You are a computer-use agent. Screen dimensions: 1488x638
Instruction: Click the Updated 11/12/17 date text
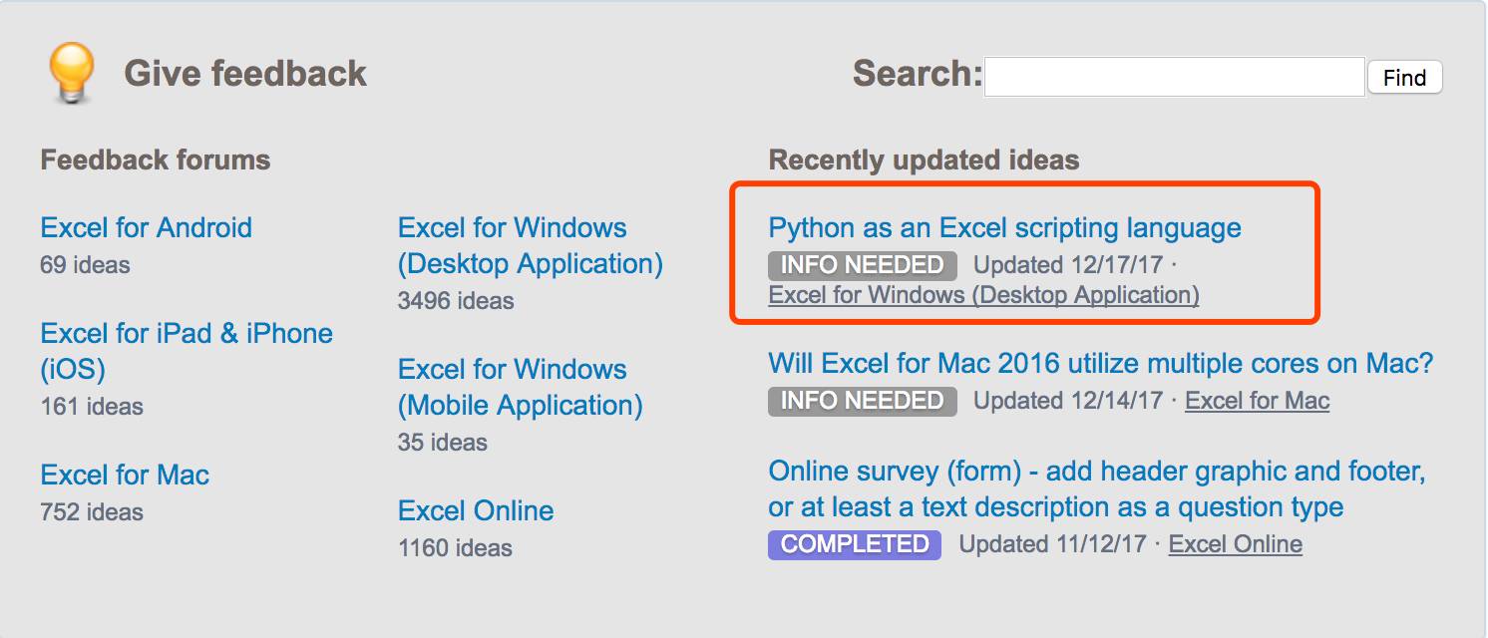tap(1054, 544)
